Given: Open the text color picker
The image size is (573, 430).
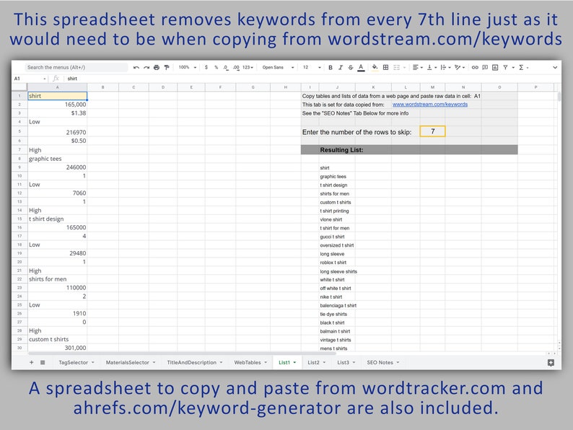Looking at the screenshot, I should 361,68.
